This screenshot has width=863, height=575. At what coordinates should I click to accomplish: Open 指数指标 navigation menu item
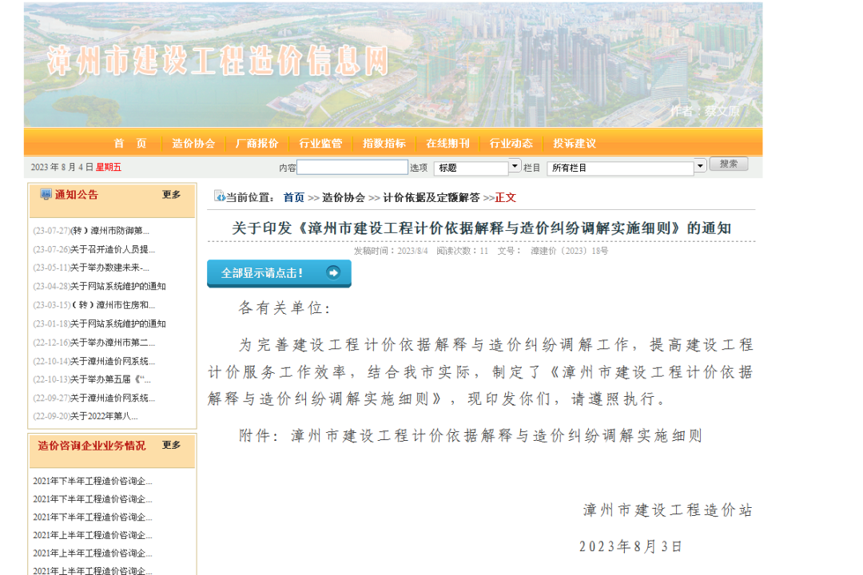pyautogui.click(x=384, y=144)
